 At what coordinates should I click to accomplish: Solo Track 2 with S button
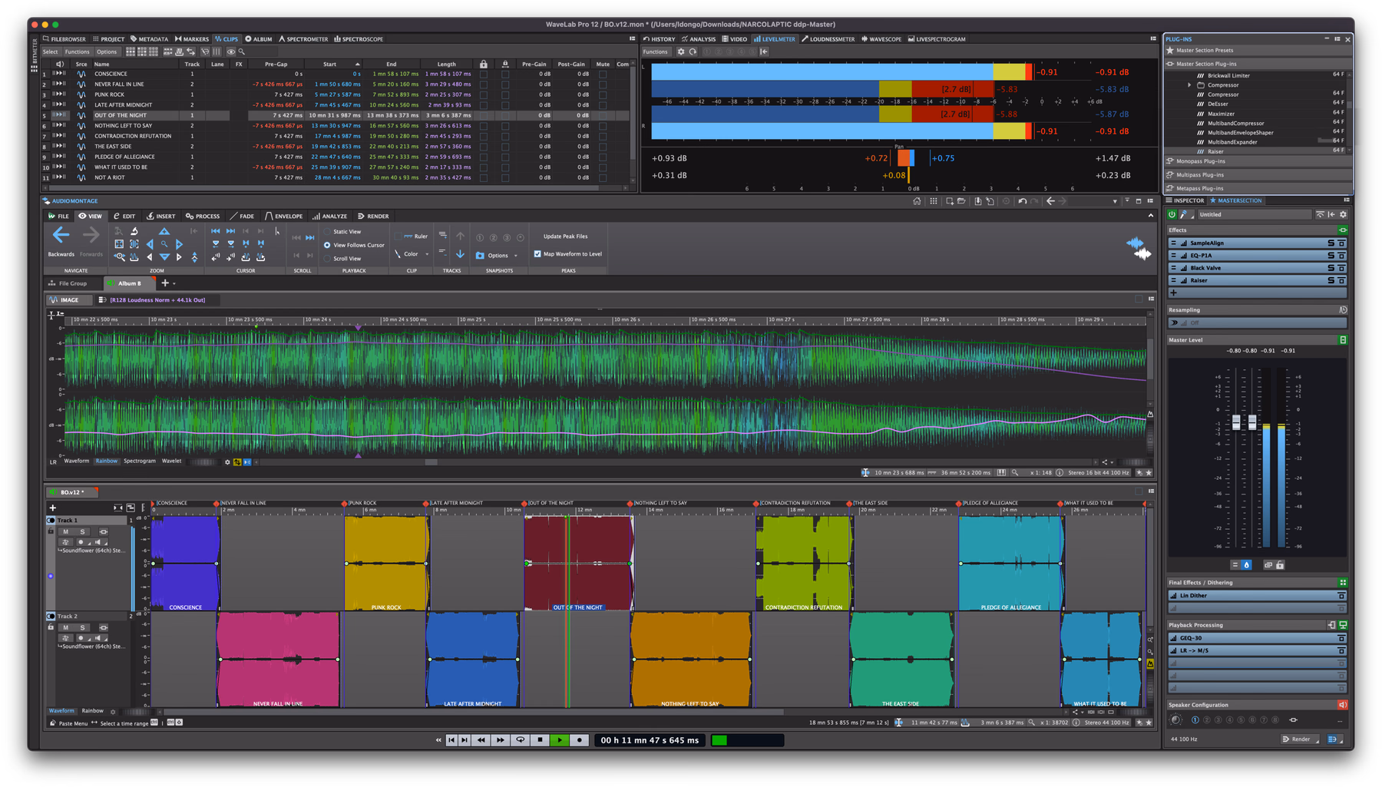point(83,627)
